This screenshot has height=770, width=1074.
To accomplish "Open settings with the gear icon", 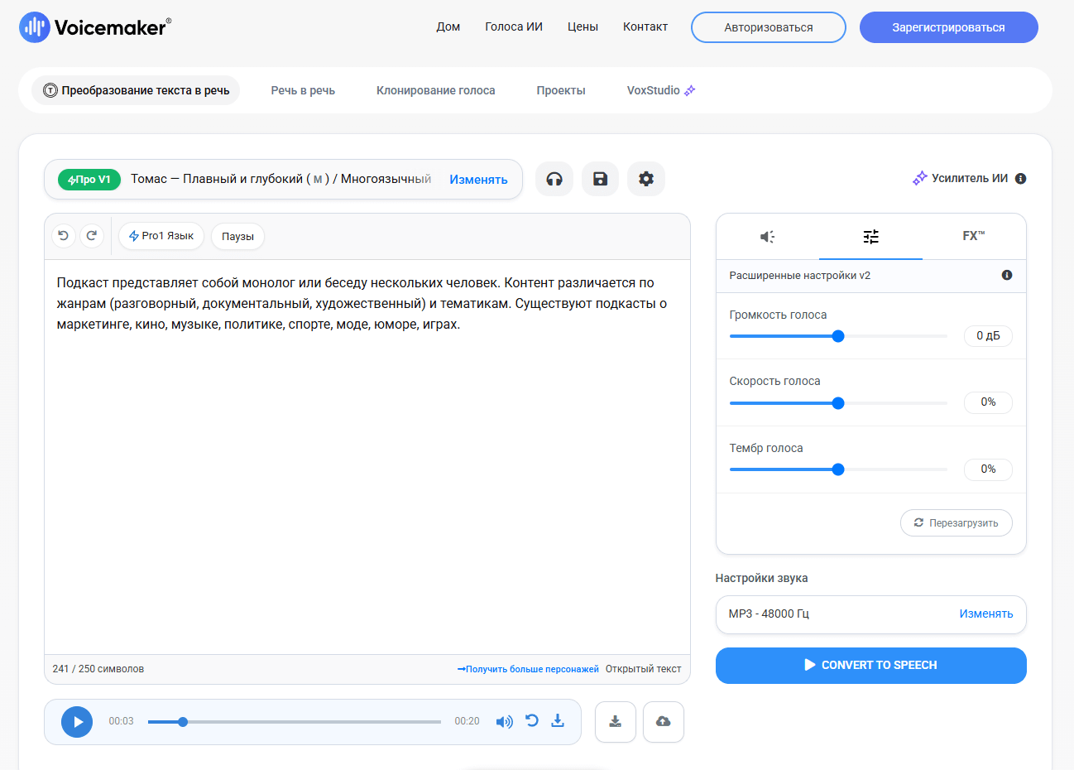I will (646, 179).
